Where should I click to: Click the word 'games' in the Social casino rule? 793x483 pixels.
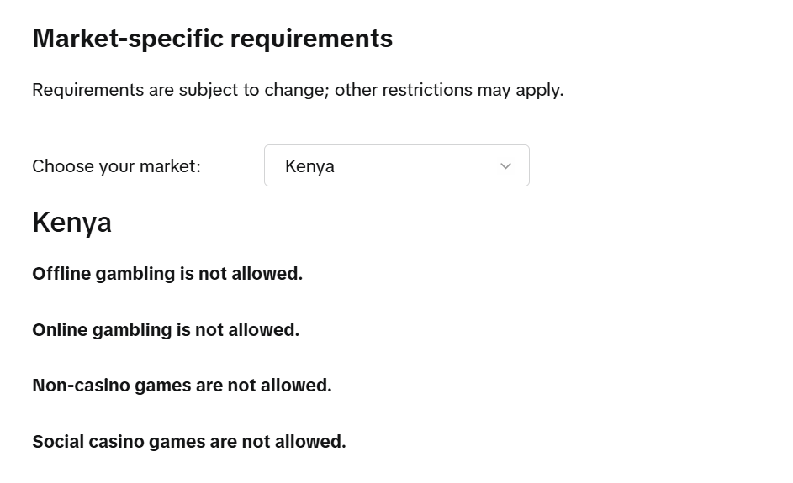177,442
